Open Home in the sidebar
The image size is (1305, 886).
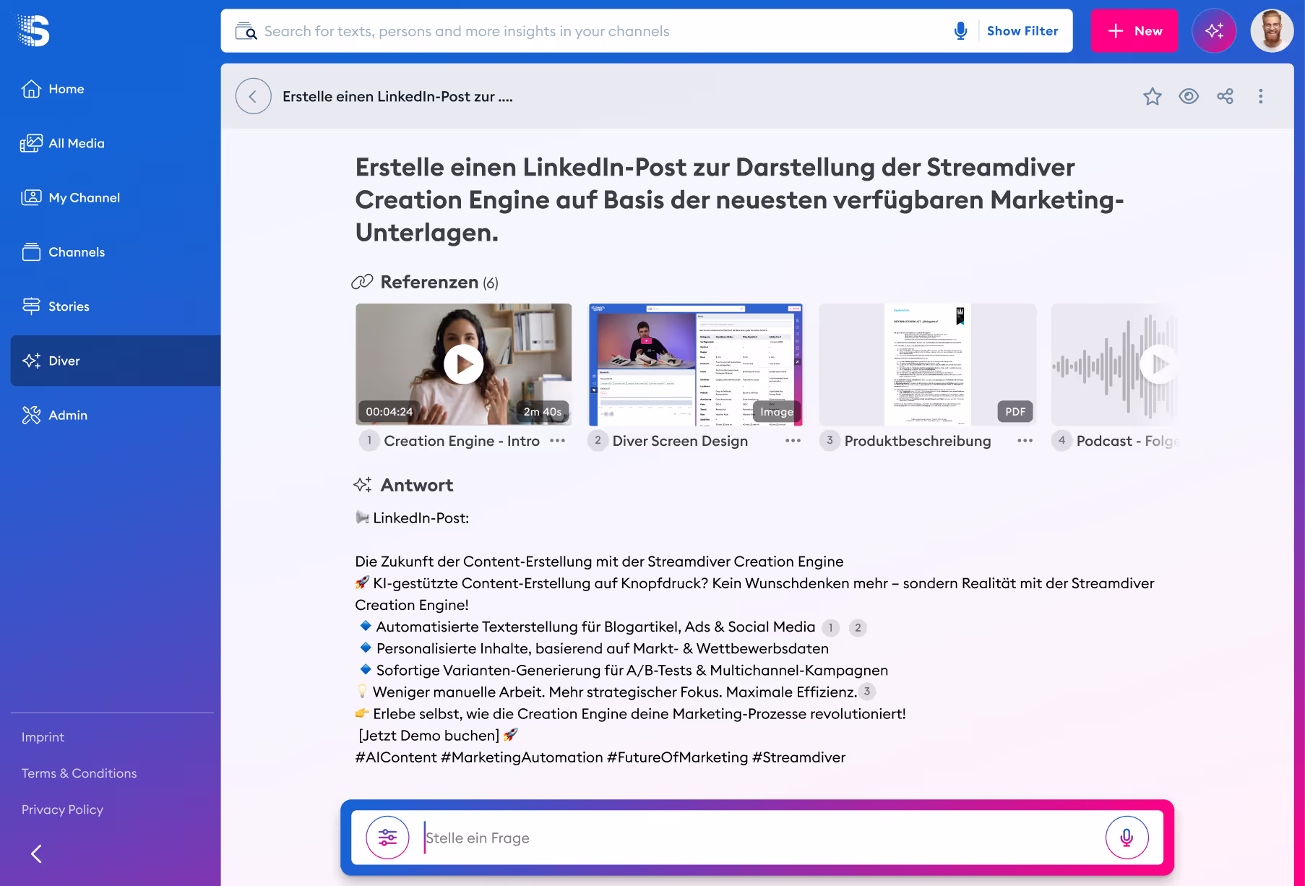click(x=116, y=89)
